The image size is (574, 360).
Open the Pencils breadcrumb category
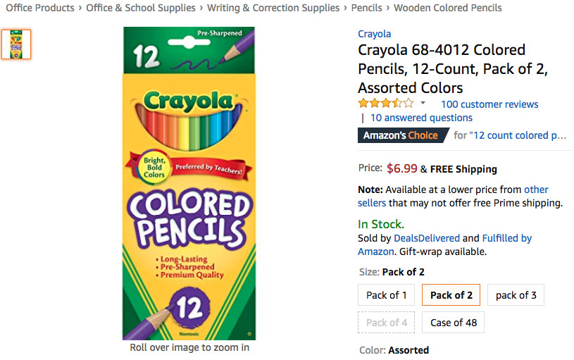[366, 8]
